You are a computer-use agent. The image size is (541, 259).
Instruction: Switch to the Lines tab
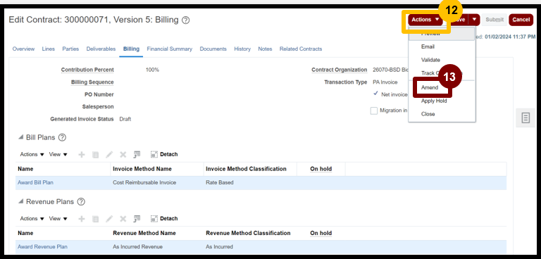(x=49, y=49)
